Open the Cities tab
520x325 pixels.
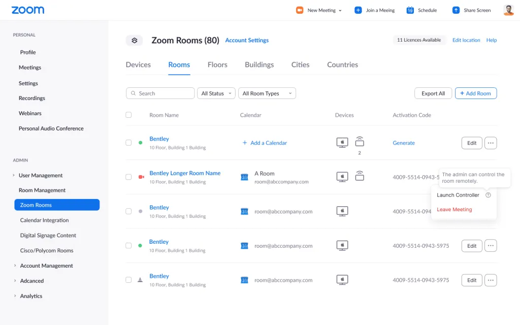coord(301,64)
